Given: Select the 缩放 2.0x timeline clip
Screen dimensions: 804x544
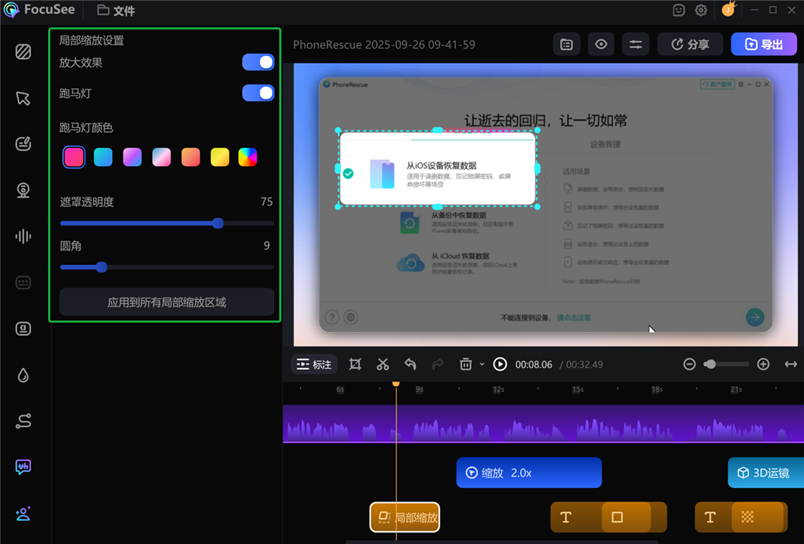Looking at the screenshot, I should click(x=529, y=473).
